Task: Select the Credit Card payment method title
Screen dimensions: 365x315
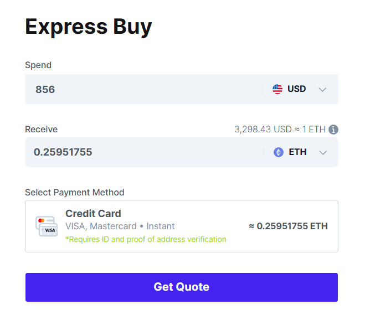Action: [93, 214]
